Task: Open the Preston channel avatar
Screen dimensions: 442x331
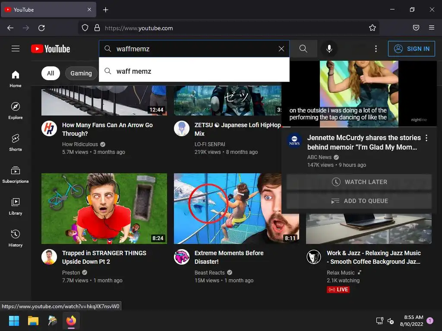Action: (x=49, y=257)
